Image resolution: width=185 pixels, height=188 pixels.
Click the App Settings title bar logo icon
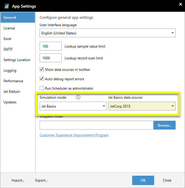pos(7,6)
